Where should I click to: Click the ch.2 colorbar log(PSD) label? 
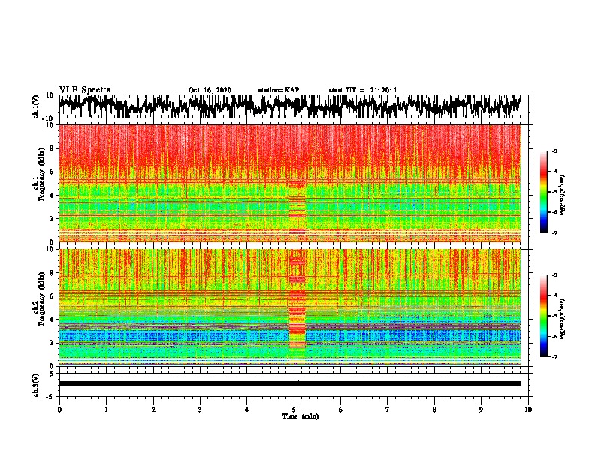point(562,319)
